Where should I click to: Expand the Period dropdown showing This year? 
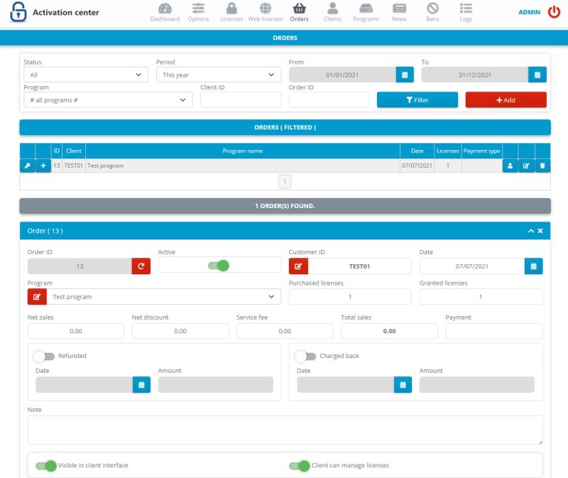(219, 75)
